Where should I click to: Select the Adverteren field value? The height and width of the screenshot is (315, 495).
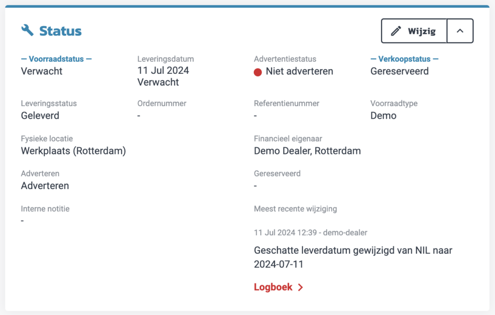pyautogui.click(x=45, y=186)
